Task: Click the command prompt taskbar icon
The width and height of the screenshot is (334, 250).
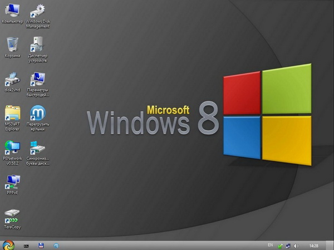Action: tap(26, 245)
